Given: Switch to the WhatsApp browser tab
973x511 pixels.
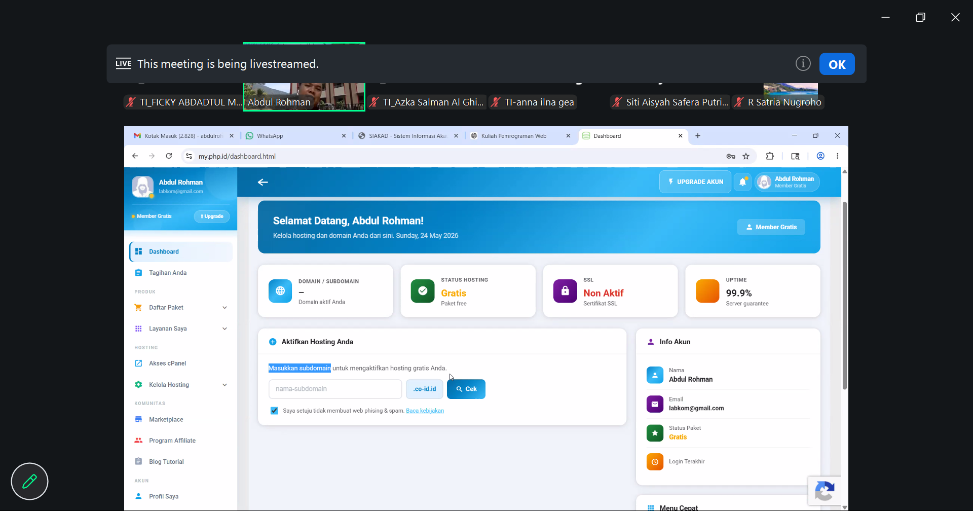Looking at the screenshot, I should click(x=294, y=136).
